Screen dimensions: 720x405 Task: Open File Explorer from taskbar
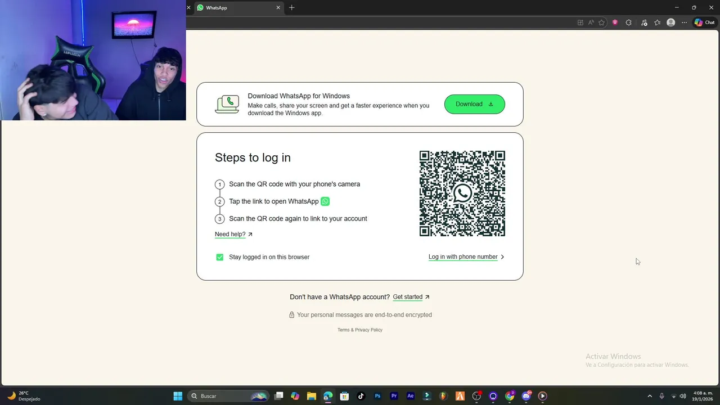coord(311,396)
